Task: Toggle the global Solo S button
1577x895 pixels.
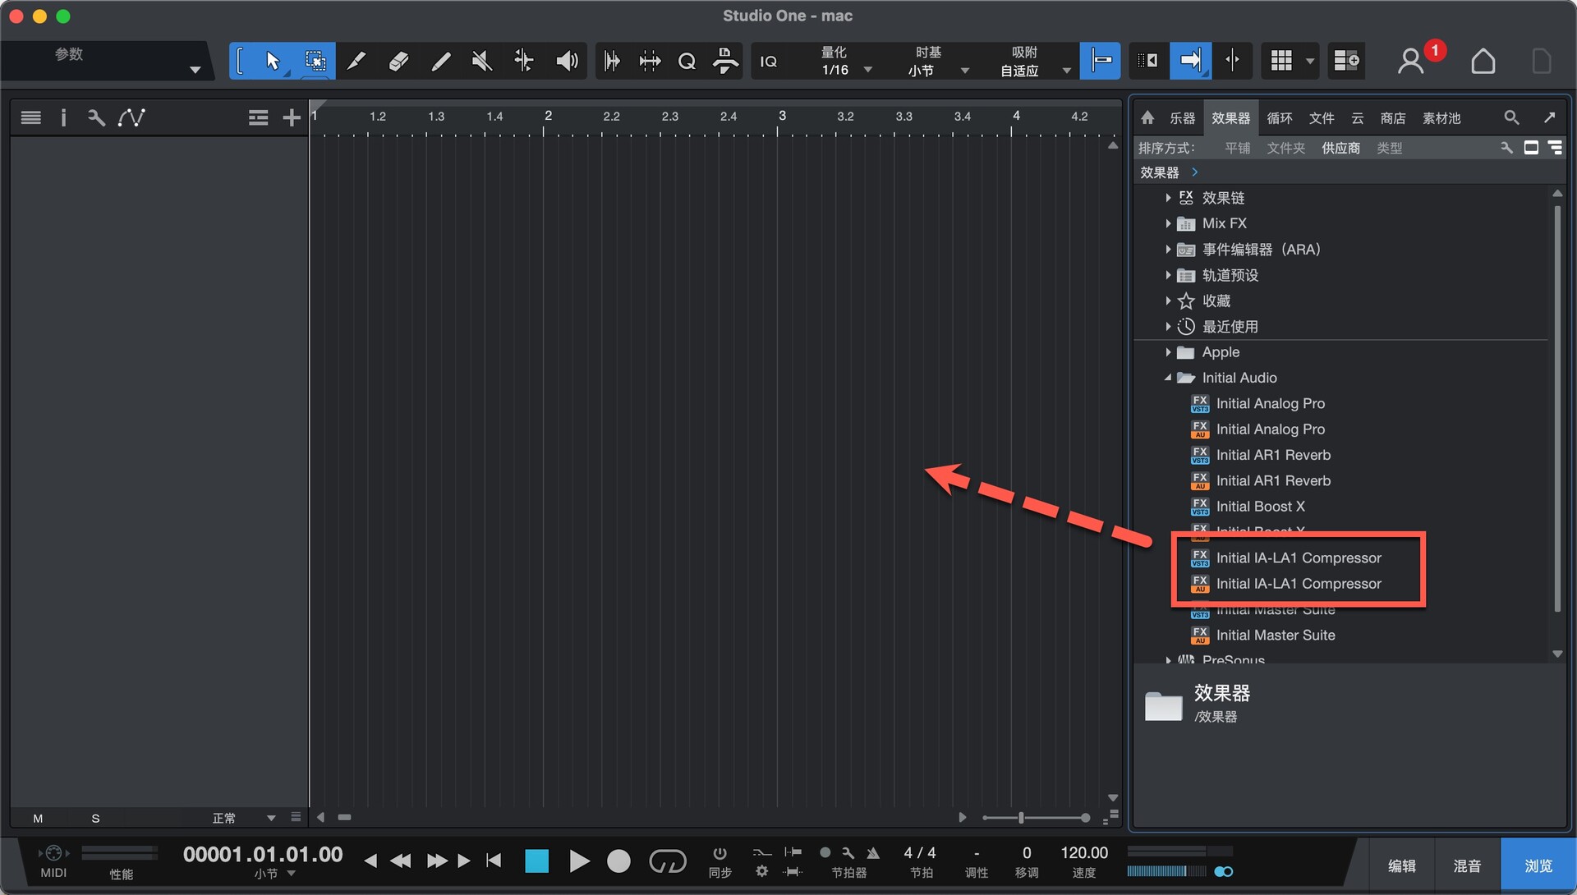Action: (95, 819)
